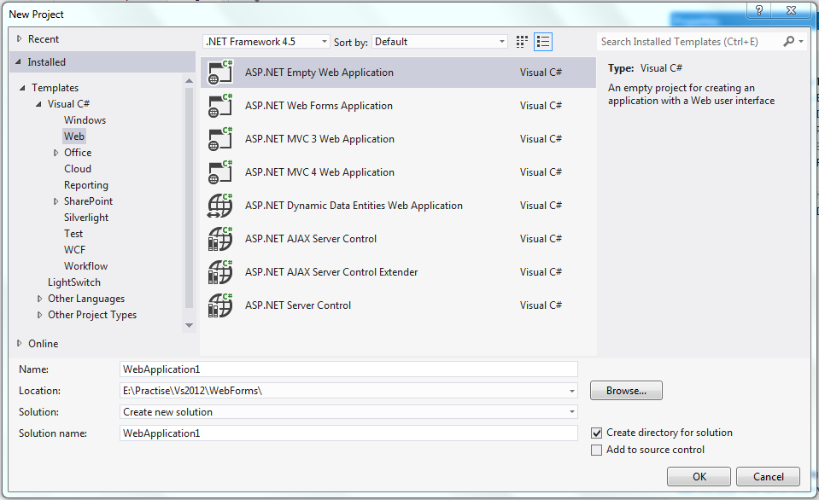Click the ASP.NET MVC 3 Web Application icon
This screenshot has width=819, height=500.
(219, 139)
